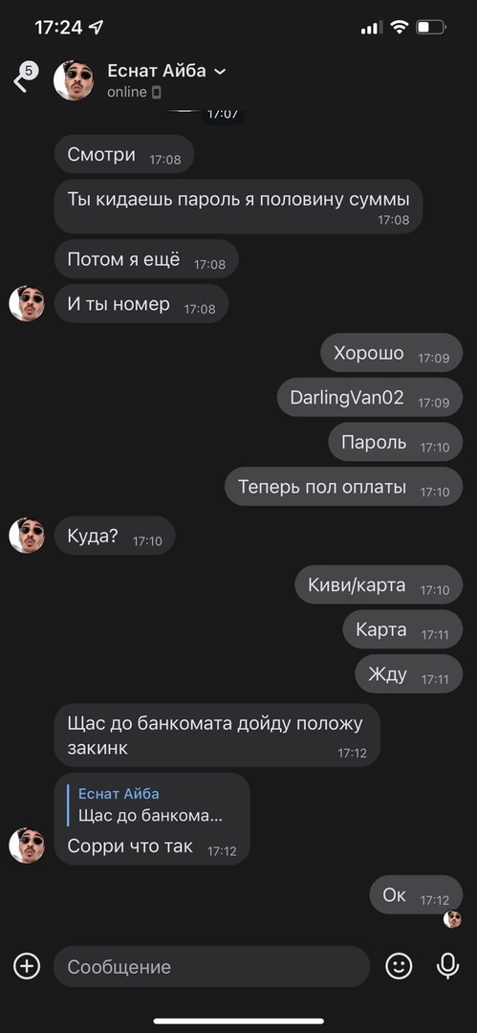
Task: Select the DarlingVan02 message bubble
Action: click(370, 397)
